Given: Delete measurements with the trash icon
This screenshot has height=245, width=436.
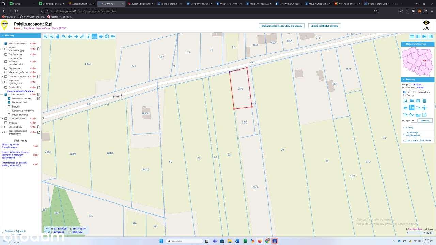Looking at the screenshot, I should (424, 101).
